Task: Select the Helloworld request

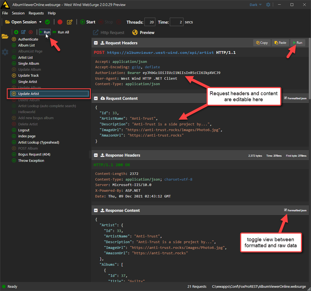Action: [27, 112]
